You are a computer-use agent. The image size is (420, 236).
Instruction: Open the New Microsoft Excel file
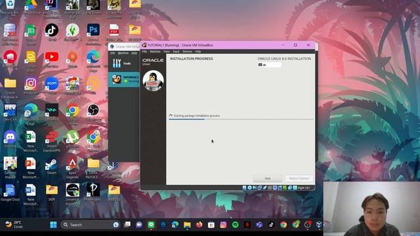click(x=31, y=142)
